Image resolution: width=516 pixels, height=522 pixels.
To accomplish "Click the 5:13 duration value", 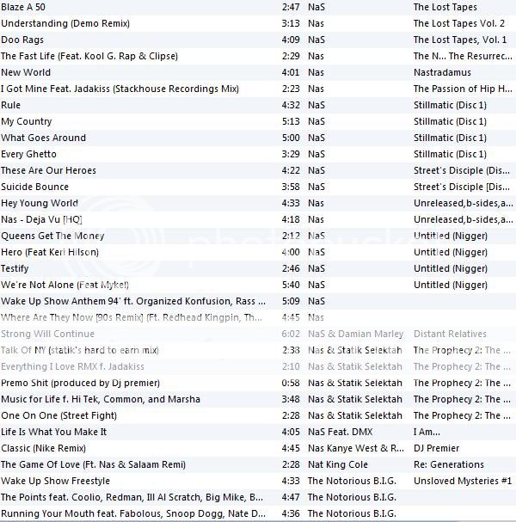I will coord(291,121).
